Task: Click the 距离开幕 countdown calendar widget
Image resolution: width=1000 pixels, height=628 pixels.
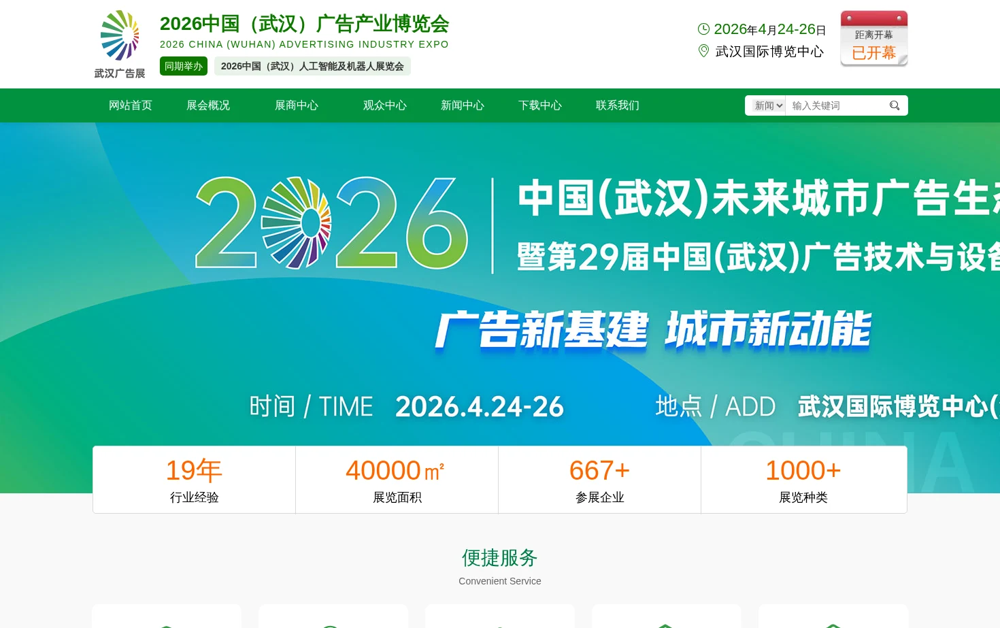Action: tap(874, 38)
